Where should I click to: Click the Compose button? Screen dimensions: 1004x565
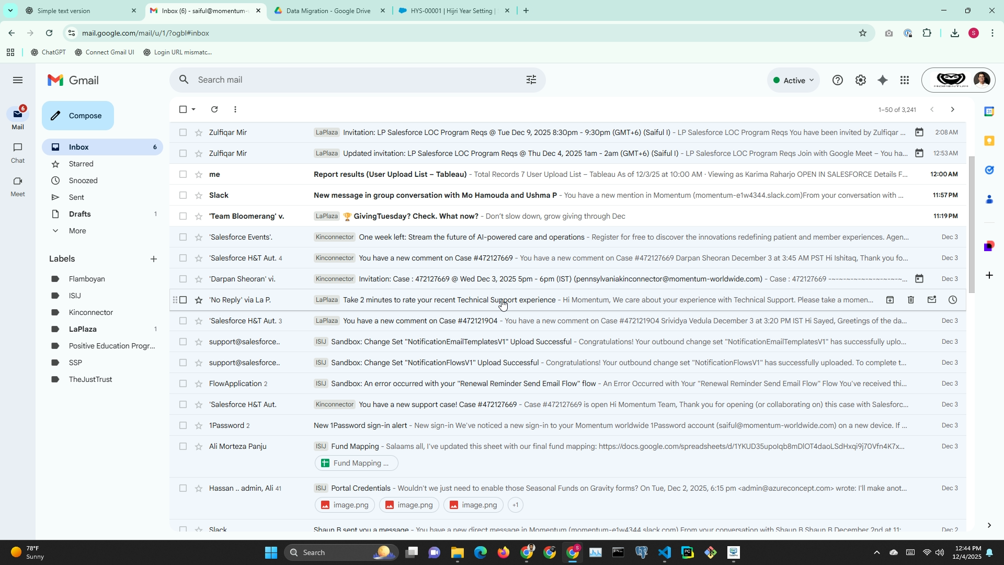click(x=78, y=116)
